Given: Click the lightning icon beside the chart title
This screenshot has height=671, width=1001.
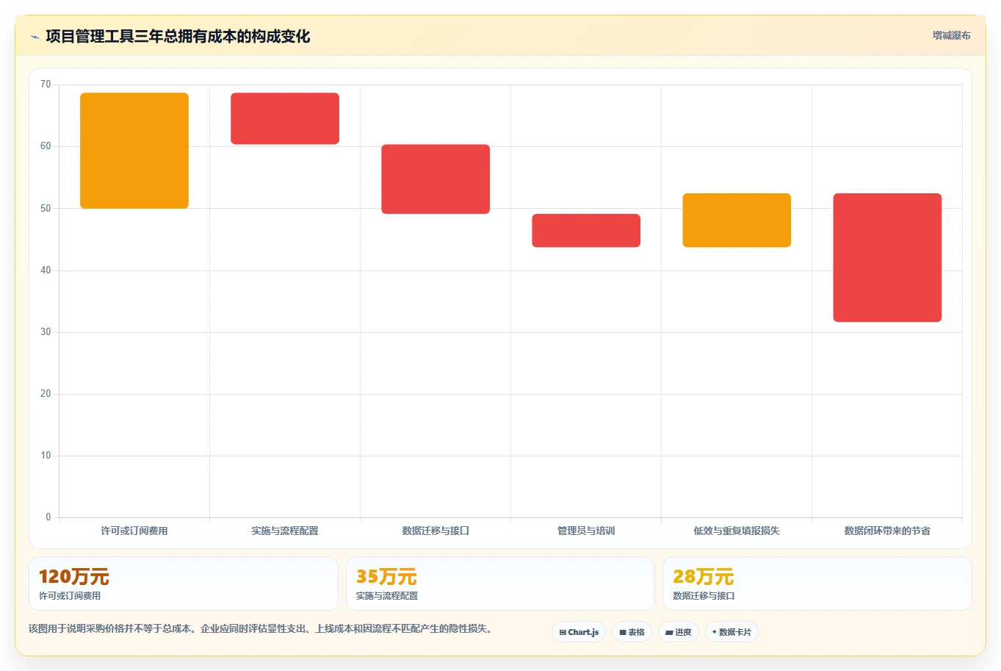Looking at the screenshot, I should pyautogui.click(x=35, y=37).
